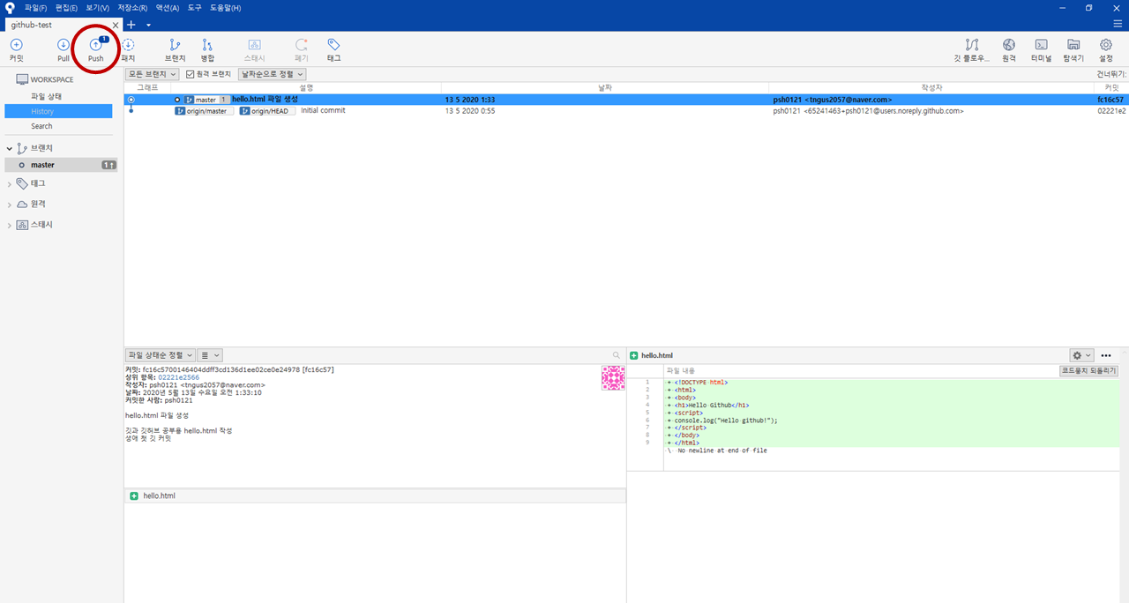The image size is (1129, 603).
Task: Click the author avatar thumbnail in commit details
Action: pos(613,378)
